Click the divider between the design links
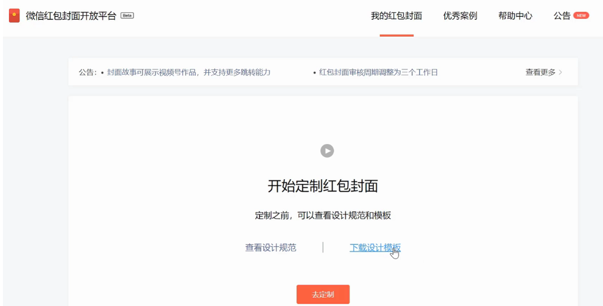 [x=323, y=247]
